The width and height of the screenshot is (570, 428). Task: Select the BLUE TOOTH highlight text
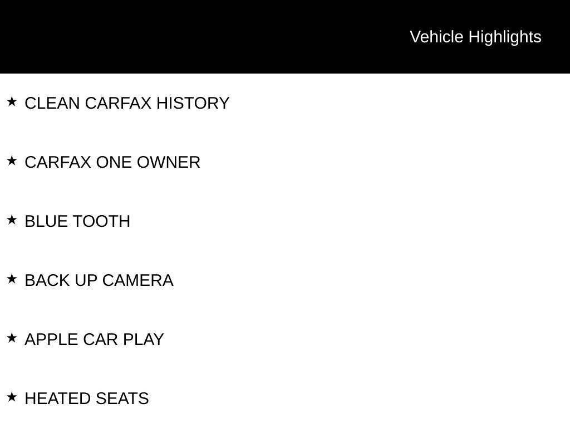77,221
